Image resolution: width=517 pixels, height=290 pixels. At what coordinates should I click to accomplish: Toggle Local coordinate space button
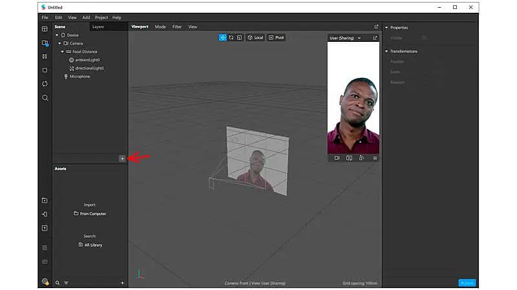tap(255, 37)
